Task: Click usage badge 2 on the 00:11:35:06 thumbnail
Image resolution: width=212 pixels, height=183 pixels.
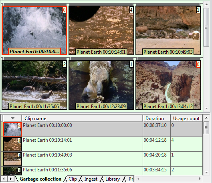Action: coord(65,64)
